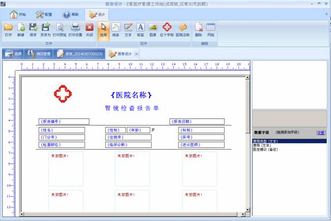Insert the 医院名称 hospital name tag
This screenshot has width=331, height=221.
pyautogui.click(x=183, y=30)
